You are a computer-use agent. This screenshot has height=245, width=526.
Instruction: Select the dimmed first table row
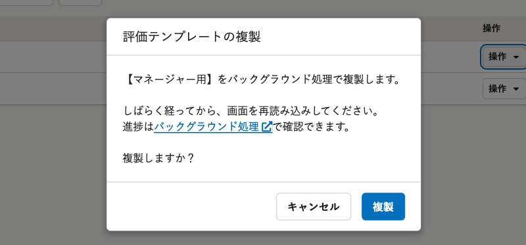coord(53,57)
